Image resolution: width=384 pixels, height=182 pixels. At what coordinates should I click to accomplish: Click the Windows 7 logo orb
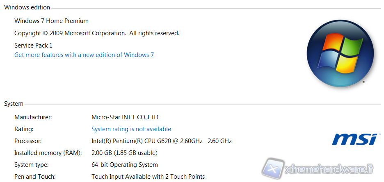coord(340,53)
